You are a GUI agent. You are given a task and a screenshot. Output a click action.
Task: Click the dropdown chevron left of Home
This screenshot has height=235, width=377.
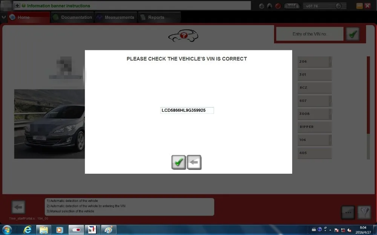[x=4, y=17]
